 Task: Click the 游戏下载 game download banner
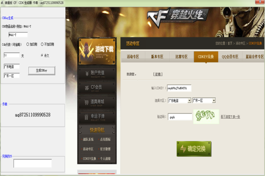coord(97,51)
